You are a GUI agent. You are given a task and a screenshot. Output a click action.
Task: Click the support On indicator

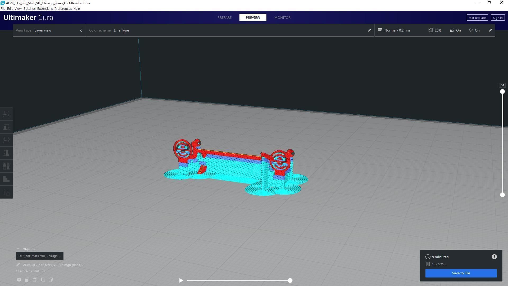pos(455,30)
